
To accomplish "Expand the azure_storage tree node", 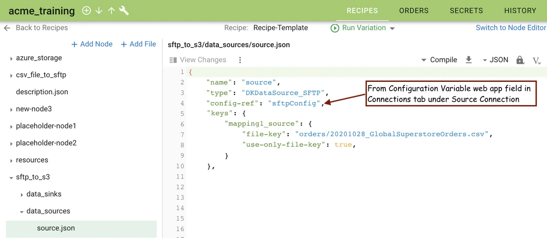I will tap(11, 58).
